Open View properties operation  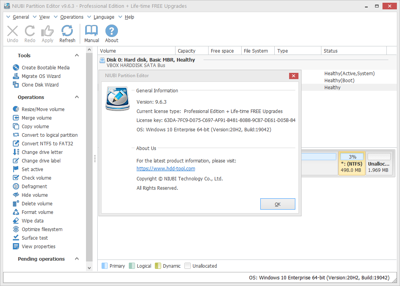pyautogui.click(x=34, y=246)
